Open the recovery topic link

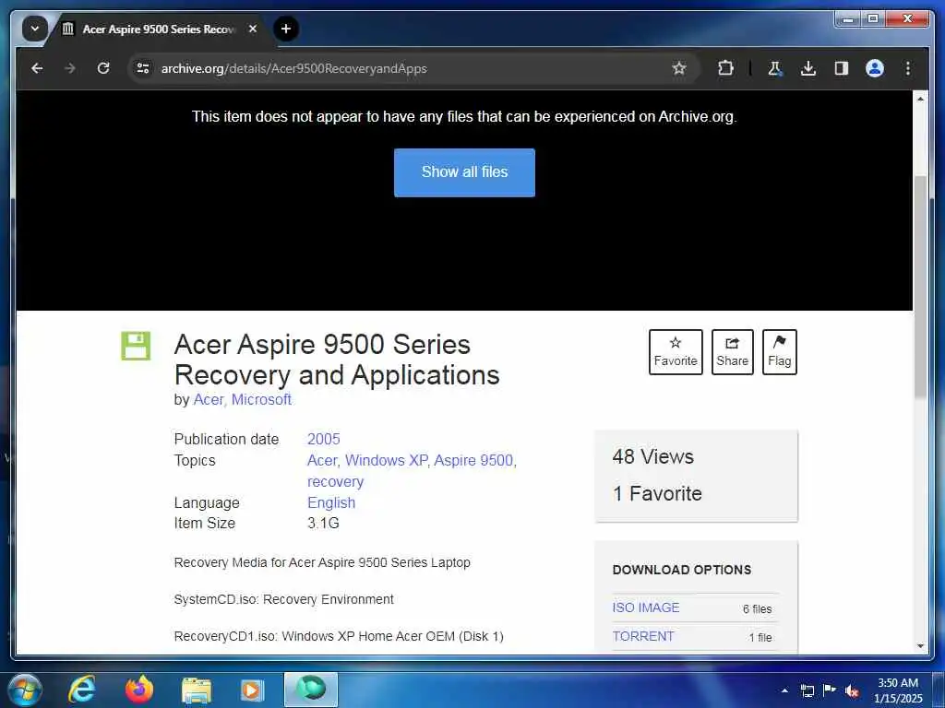click(335, 481)
